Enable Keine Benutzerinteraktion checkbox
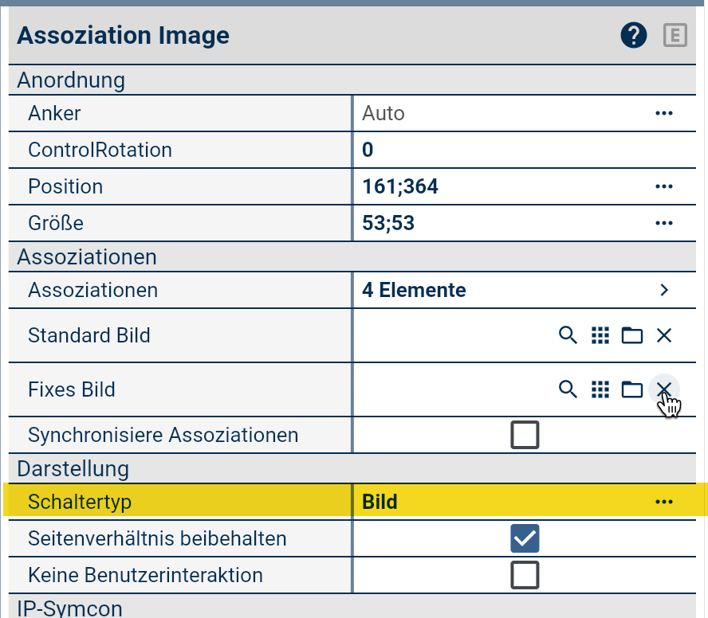 [525, 574]
